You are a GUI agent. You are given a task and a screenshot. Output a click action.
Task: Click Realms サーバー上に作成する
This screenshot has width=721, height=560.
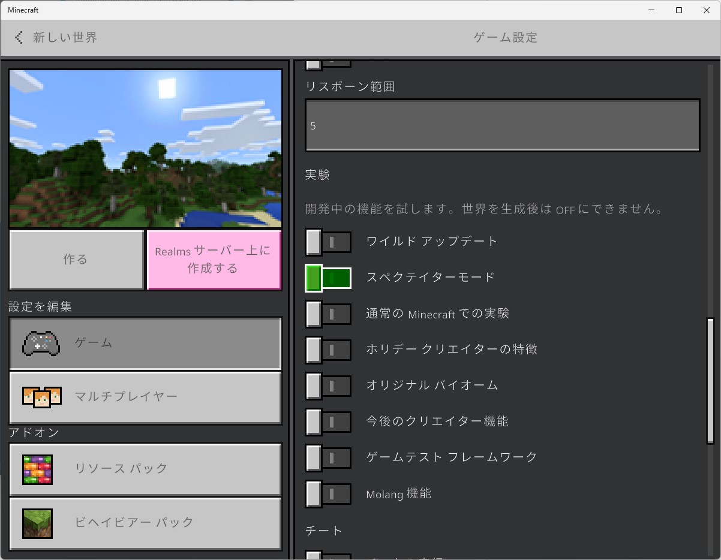click(x=214, y=260)
